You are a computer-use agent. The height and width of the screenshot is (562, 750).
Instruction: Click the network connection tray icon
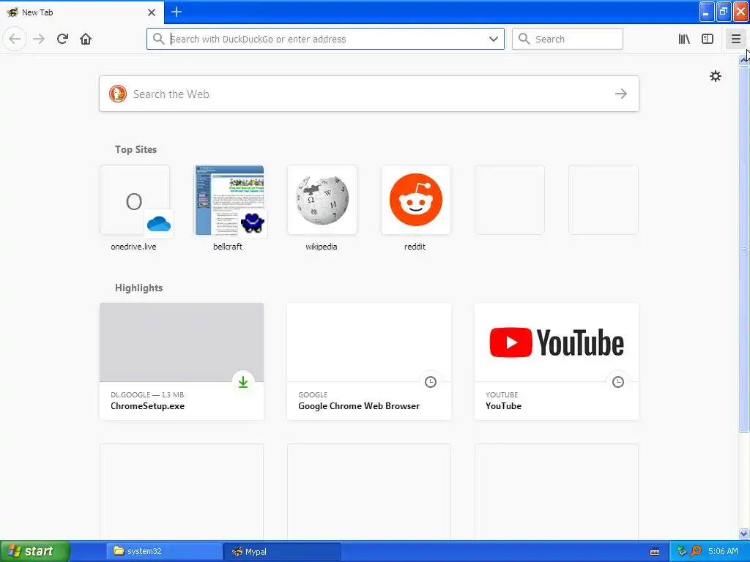point(682,551)
